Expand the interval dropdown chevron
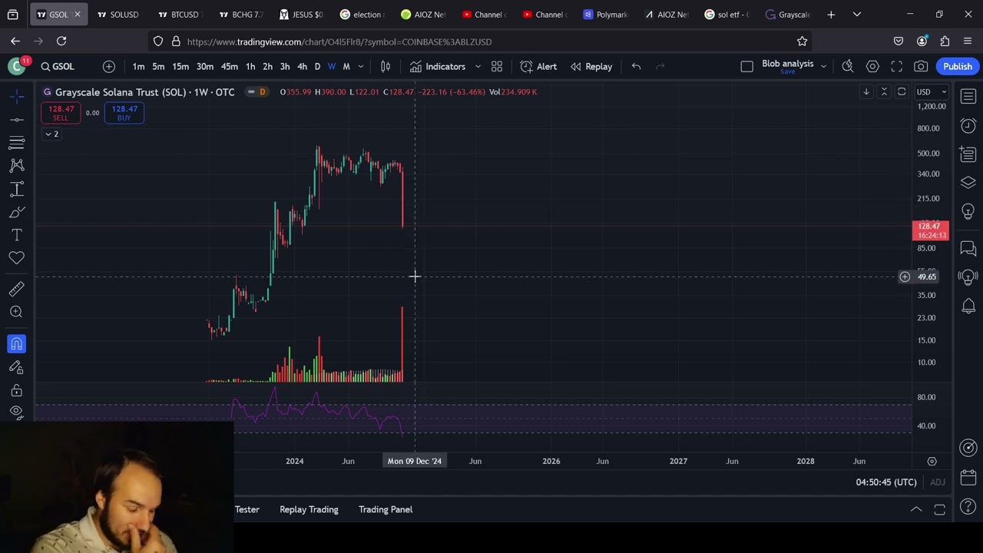 pos(360,67)
